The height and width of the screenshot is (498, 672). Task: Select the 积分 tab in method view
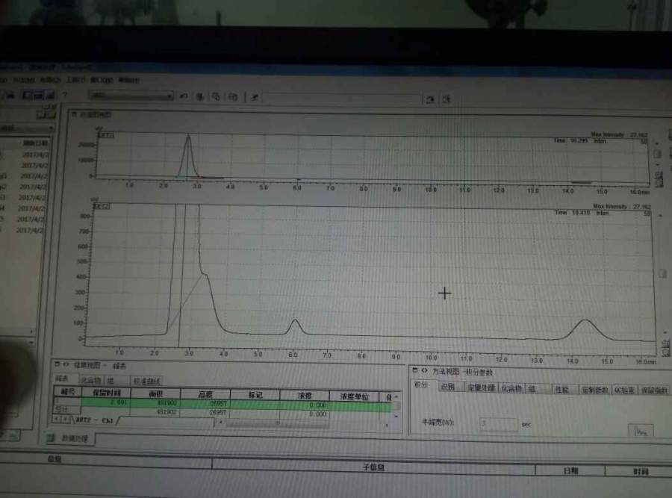coord(422,385)
